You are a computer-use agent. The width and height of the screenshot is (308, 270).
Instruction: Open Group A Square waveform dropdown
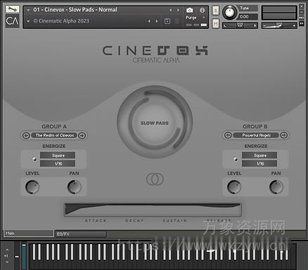58,156
